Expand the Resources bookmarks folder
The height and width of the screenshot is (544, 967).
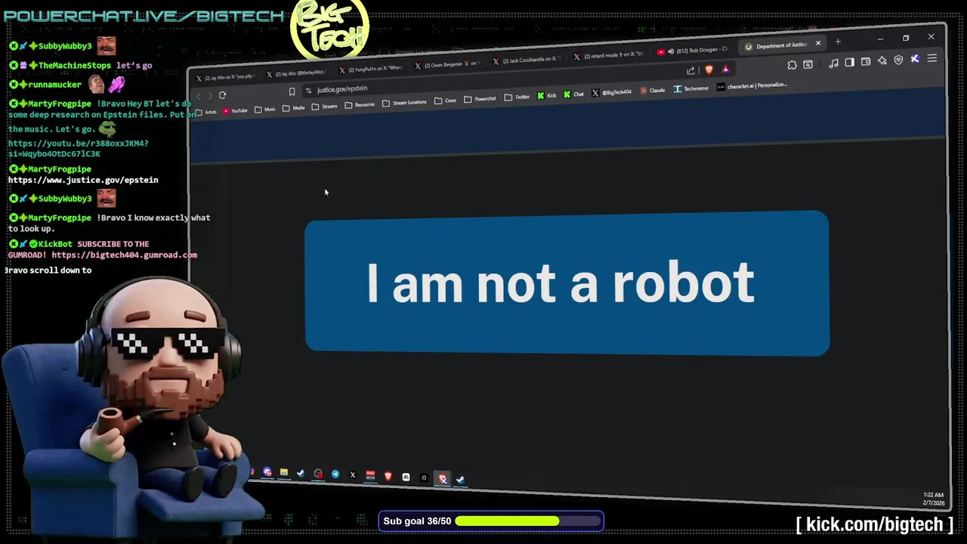point(360,105)
